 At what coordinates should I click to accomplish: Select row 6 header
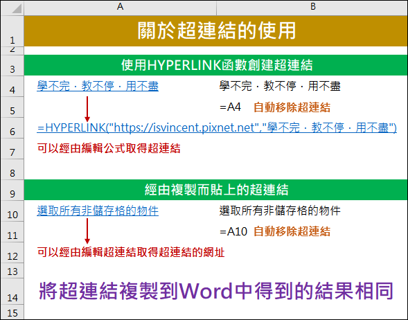click(x=12, y=128)
